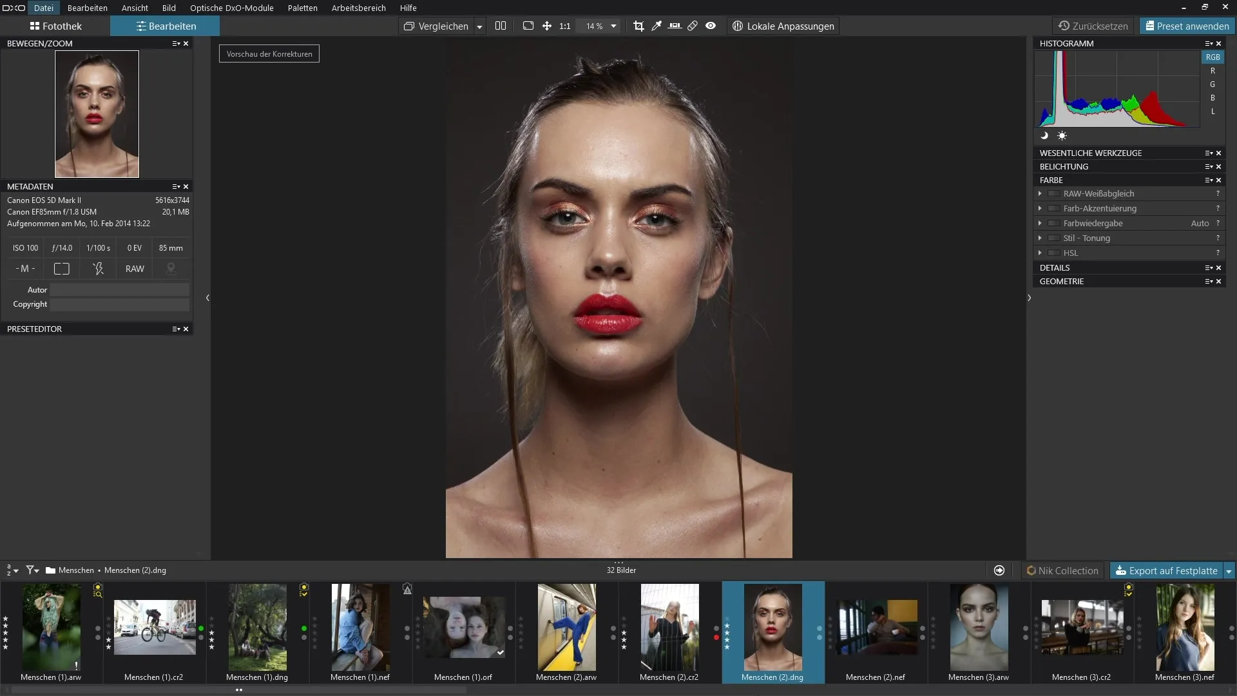Click Zurücksetzen button

(x=1093, y=26)
